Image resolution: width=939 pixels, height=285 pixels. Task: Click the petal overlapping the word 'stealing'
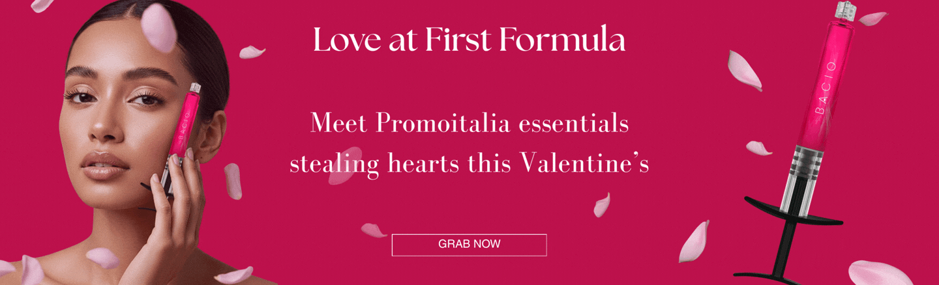point(344,166)
